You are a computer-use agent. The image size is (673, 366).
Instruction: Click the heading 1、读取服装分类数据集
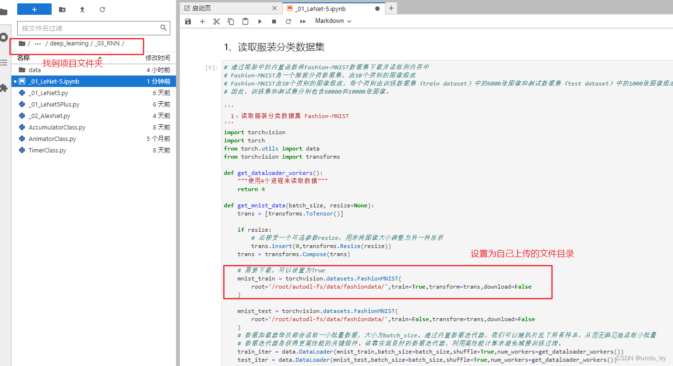[x=275, y=47]
